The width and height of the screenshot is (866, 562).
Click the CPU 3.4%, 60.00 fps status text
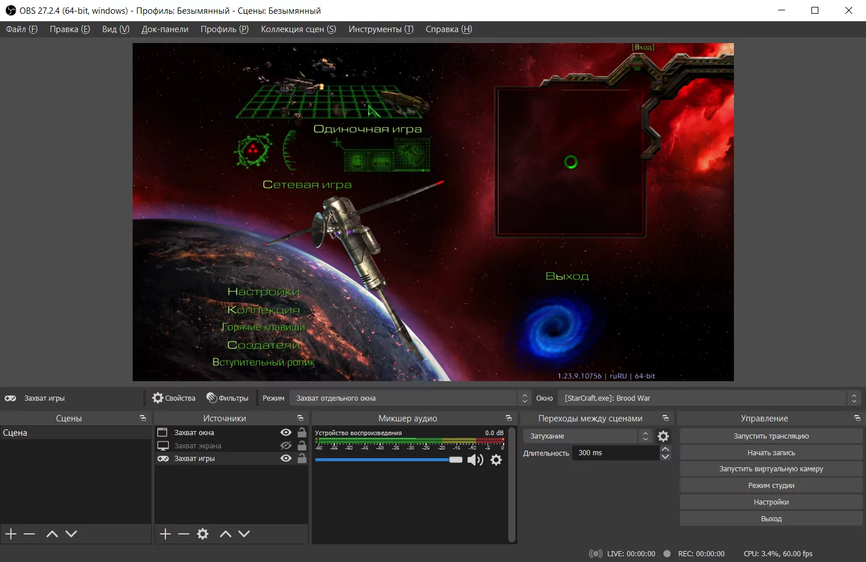pyautogui.click(x=778, y=554)
